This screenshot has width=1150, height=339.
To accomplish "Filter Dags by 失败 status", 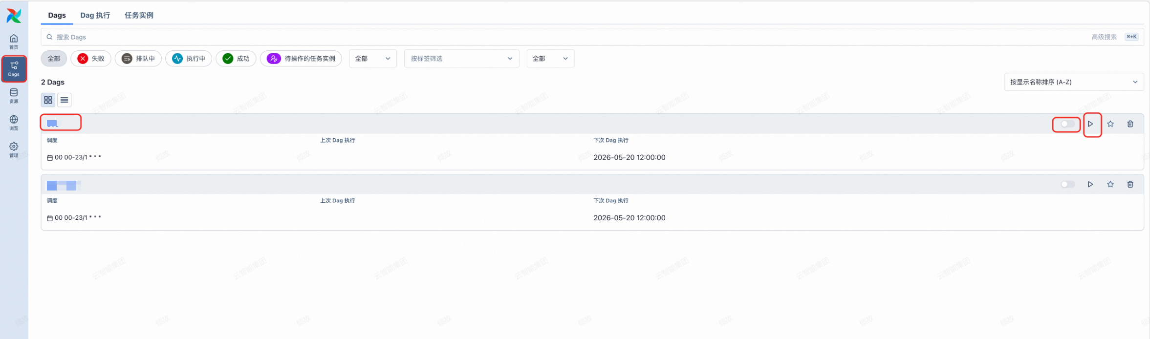I will pyautogui.click(x=91, y=59).
